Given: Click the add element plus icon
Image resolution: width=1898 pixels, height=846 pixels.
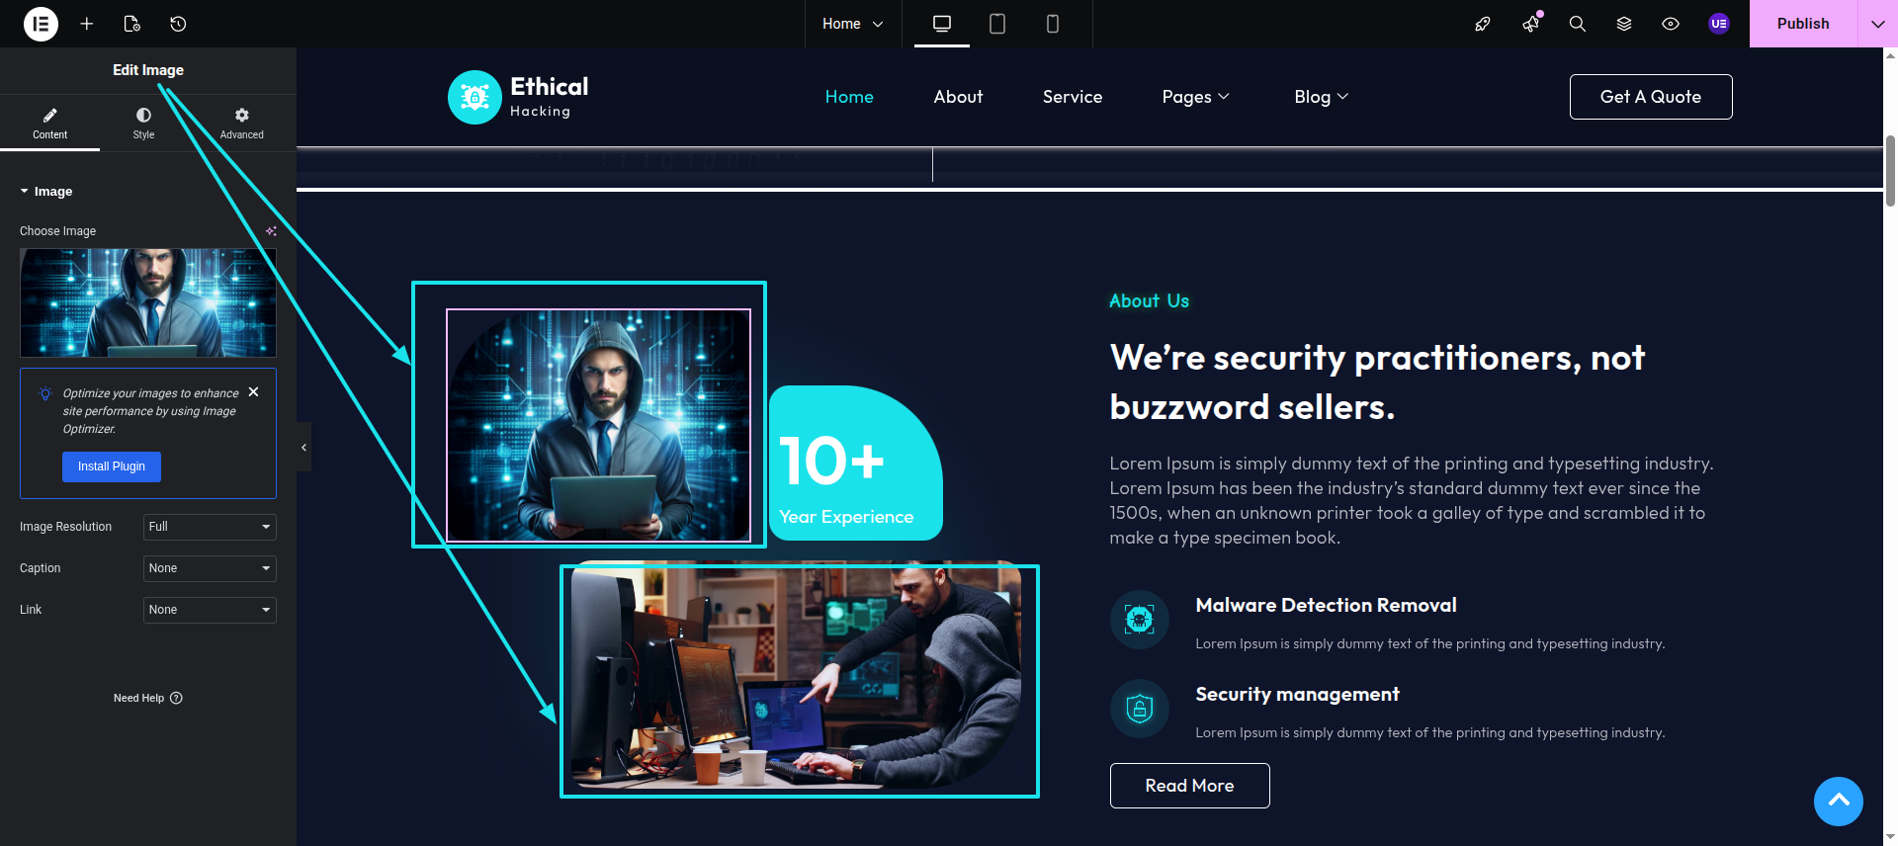Looking at the screenshot, I should click(87, 24).
